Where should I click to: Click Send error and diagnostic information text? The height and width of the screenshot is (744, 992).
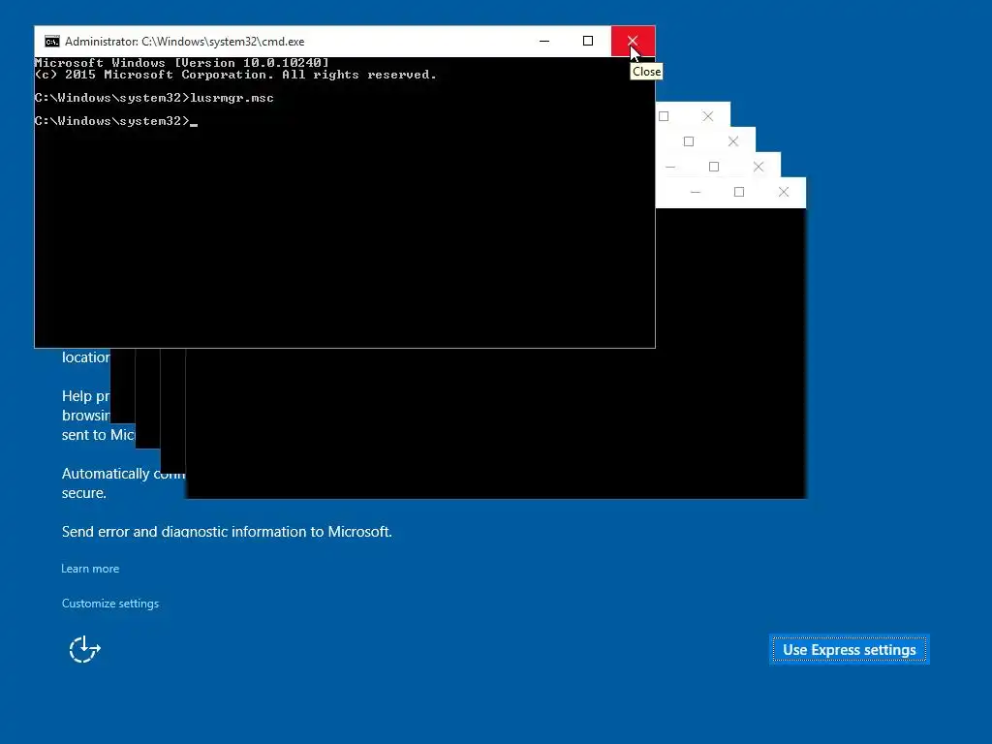[x=227, y=532]
